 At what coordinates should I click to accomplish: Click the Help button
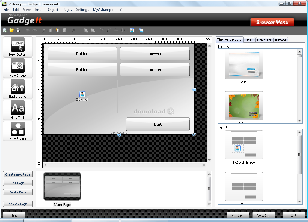click(x=14, y=215)
